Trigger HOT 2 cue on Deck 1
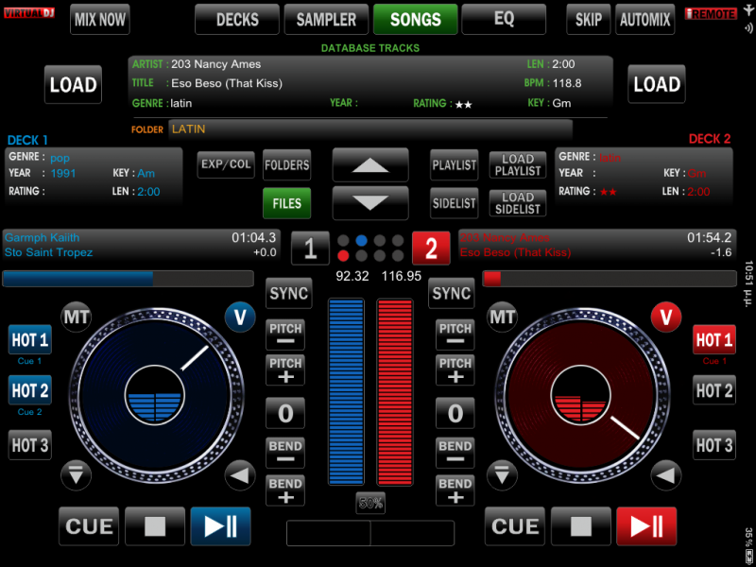The image size is (756, 567). 30,390
